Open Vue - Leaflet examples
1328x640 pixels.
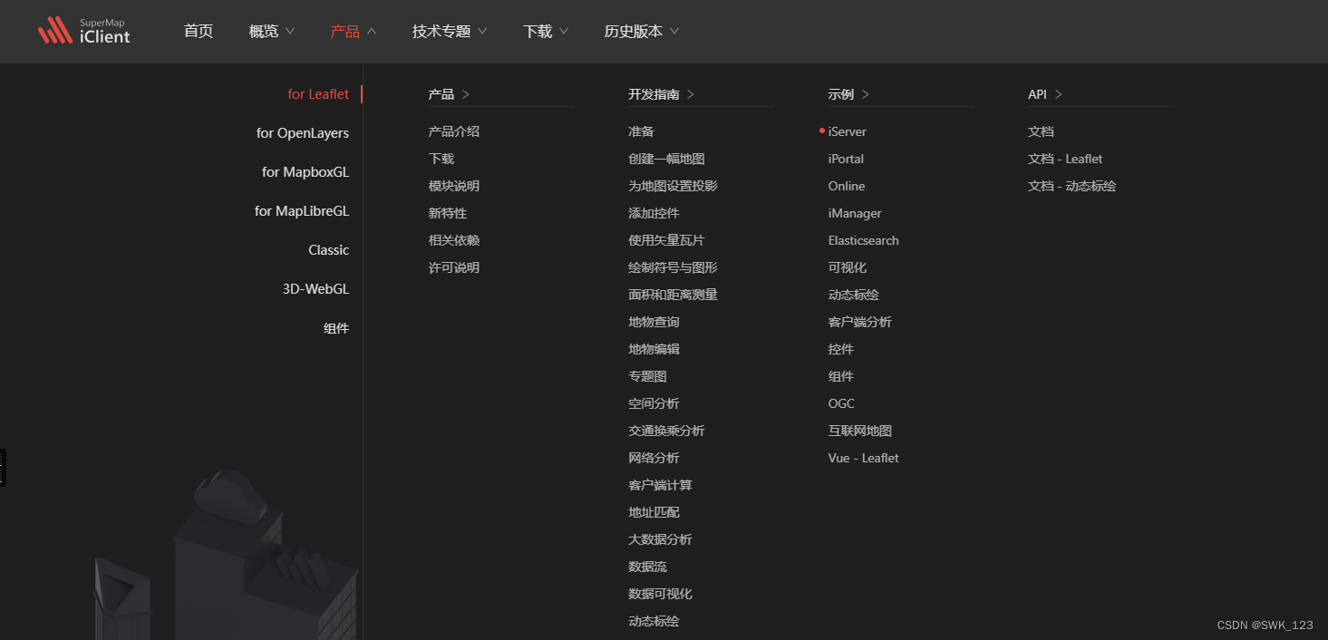pos(863,458)
